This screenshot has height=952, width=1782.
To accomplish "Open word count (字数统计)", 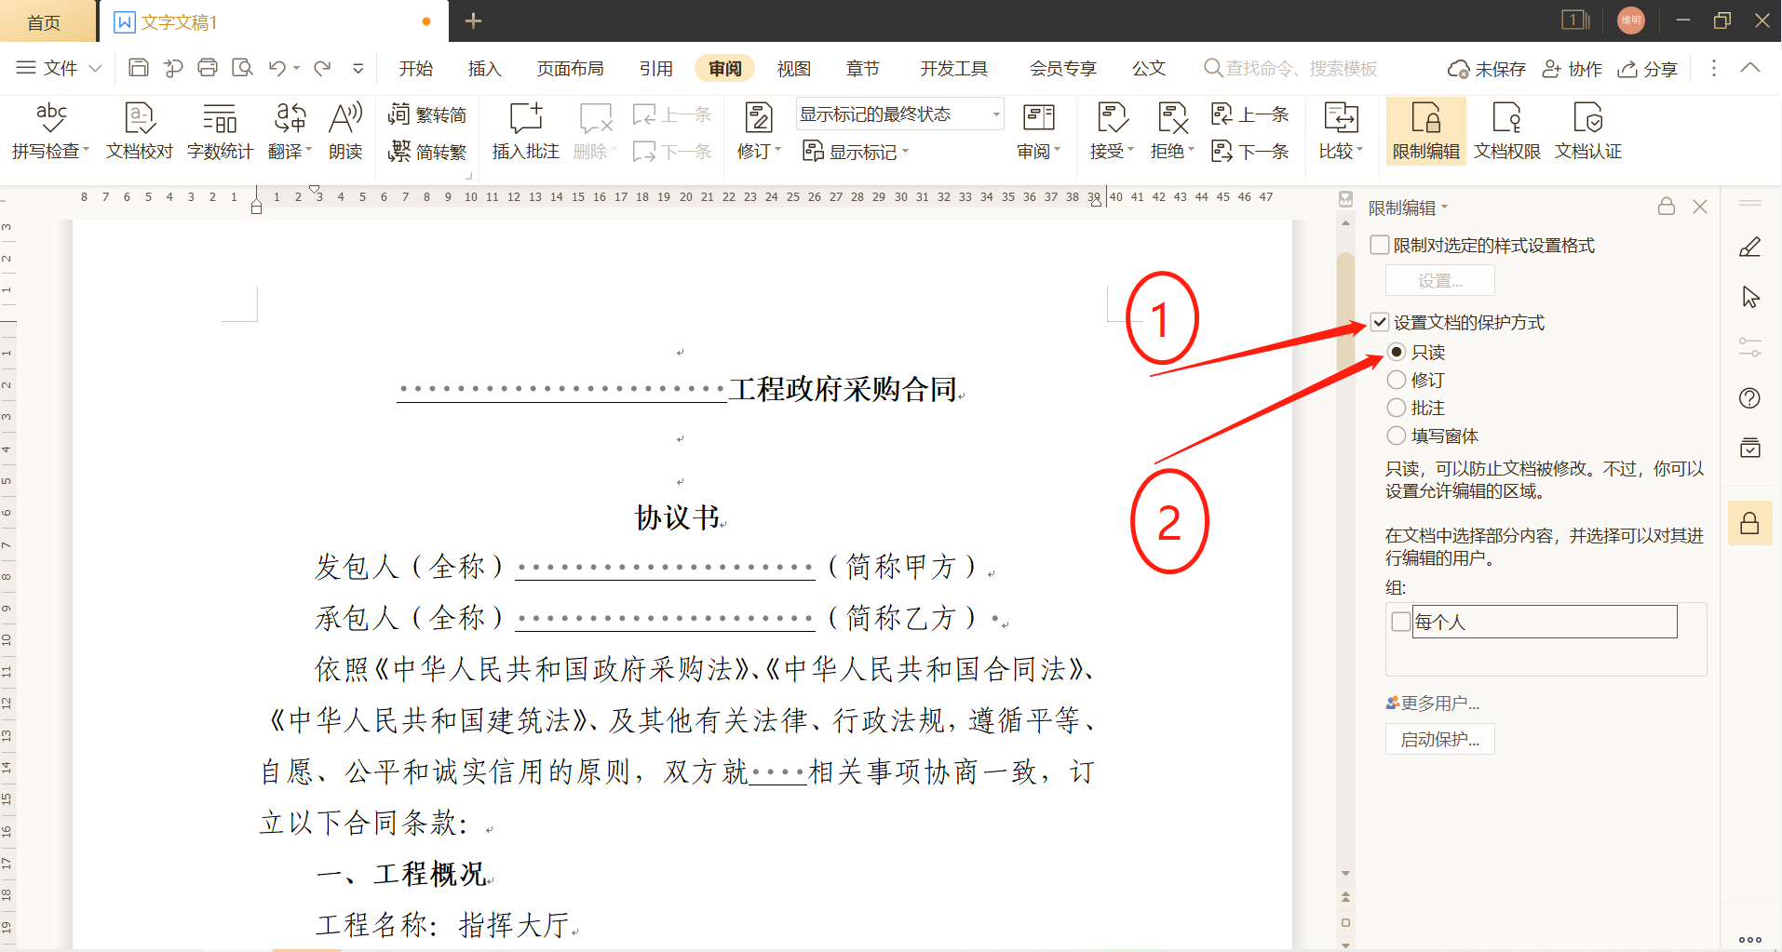I will 220,131.
